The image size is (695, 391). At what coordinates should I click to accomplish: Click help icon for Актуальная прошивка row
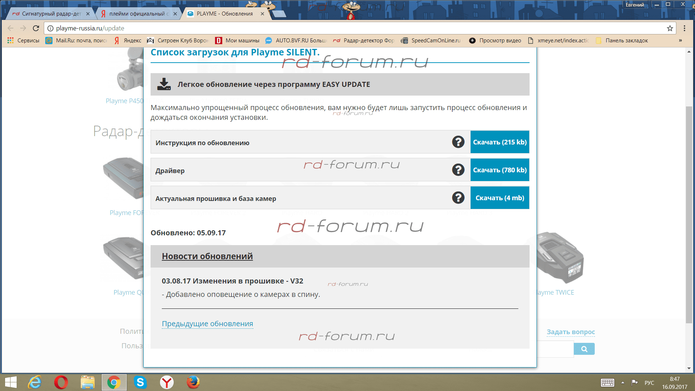[x=458, y=198]
